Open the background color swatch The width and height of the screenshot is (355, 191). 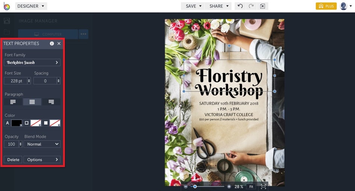pyautogui.click(x=55, y=123)
